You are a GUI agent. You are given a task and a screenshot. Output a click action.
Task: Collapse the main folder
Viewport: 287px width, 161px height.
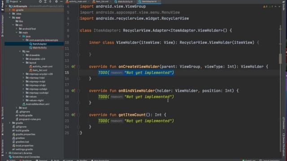click(x=17, y=33)
